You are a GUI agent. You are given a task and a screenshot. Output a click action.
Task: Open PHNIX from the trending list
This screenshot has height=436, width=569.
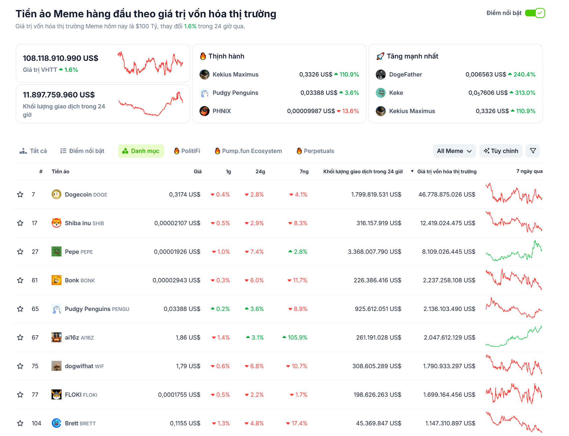tap(221, 111)
